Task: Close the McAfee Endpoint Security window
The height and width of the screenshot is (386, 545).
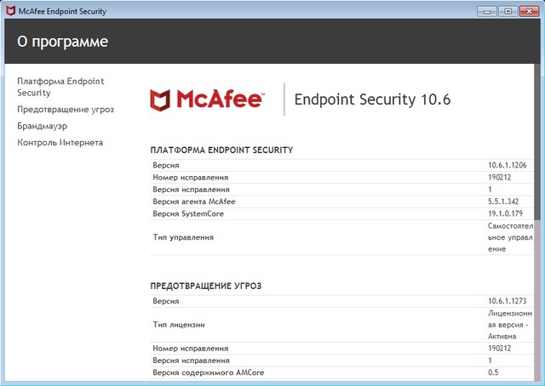Action: [x=530, y=10]
